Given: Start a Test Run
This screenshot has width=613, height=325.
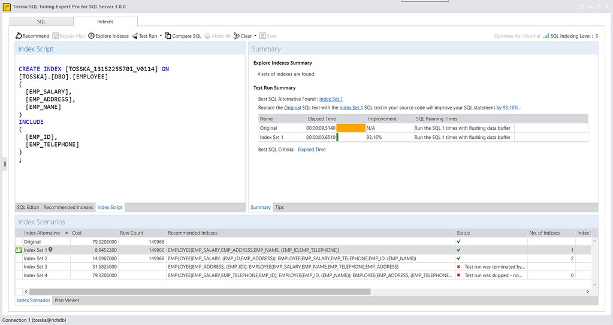Looking at the screenshot, I should click(144, 36).
